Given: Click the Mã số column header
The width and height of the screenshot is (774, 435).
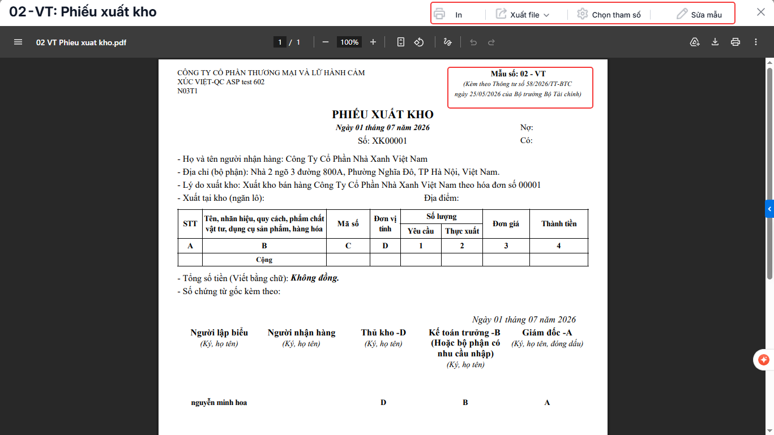Looking at the screenshot, I should coord(348,223).
